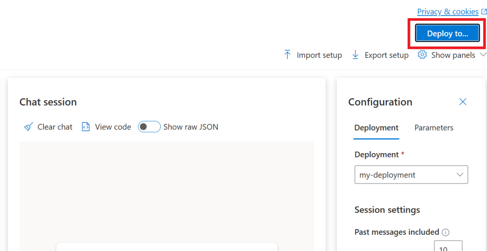Click the Import setup upload arrow icon
The width and height of the screenshot is (487, 251).
click(287, 55)
